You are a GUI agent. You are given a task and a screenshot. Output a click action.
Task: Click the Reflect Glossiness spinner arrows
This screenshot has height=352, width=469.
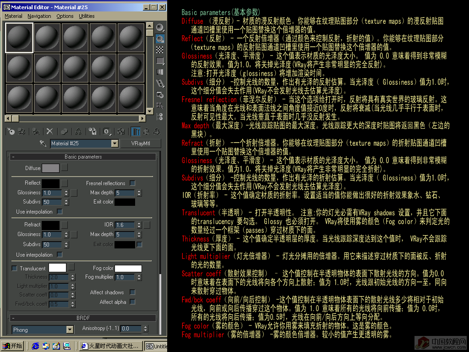66,193
